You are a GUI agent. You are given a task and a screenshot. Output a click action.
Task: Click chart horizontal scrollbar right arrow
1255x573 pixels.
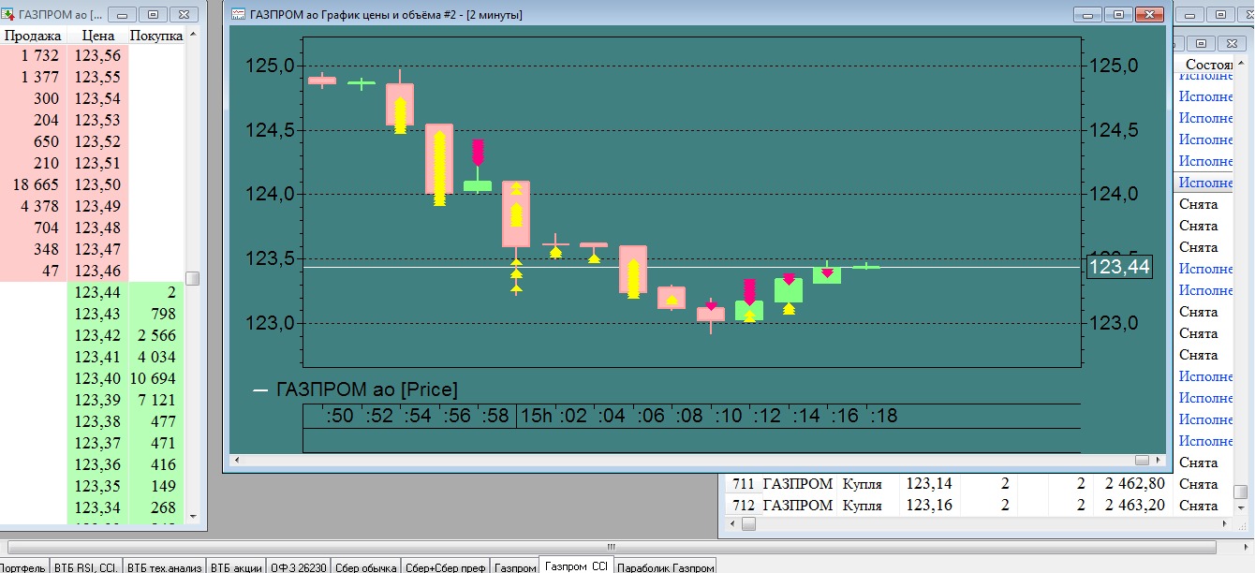point(1159,461)
